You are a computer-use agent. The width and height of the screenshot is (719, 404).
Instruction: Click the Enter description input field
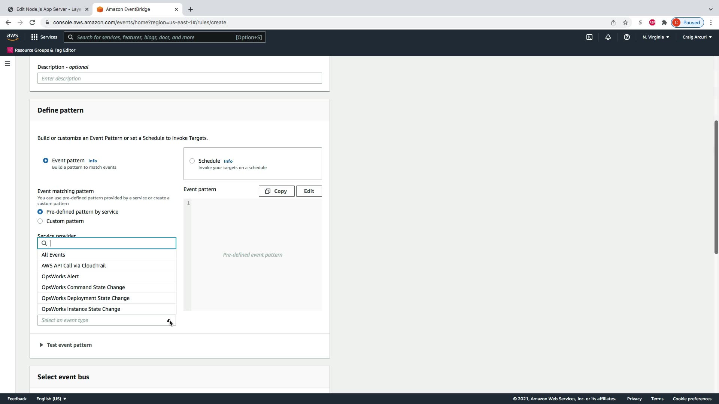pos(179,79)
